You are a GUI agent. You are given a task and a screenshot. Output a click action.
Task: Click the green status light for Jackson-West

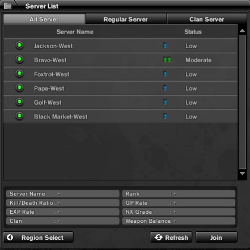(19, 45)
